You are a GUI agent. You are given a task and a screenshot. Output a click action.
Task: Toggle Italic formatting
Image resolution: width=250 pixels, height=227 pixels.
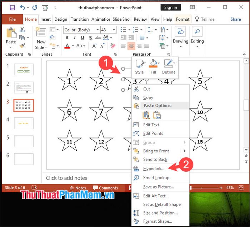(75, 37)
